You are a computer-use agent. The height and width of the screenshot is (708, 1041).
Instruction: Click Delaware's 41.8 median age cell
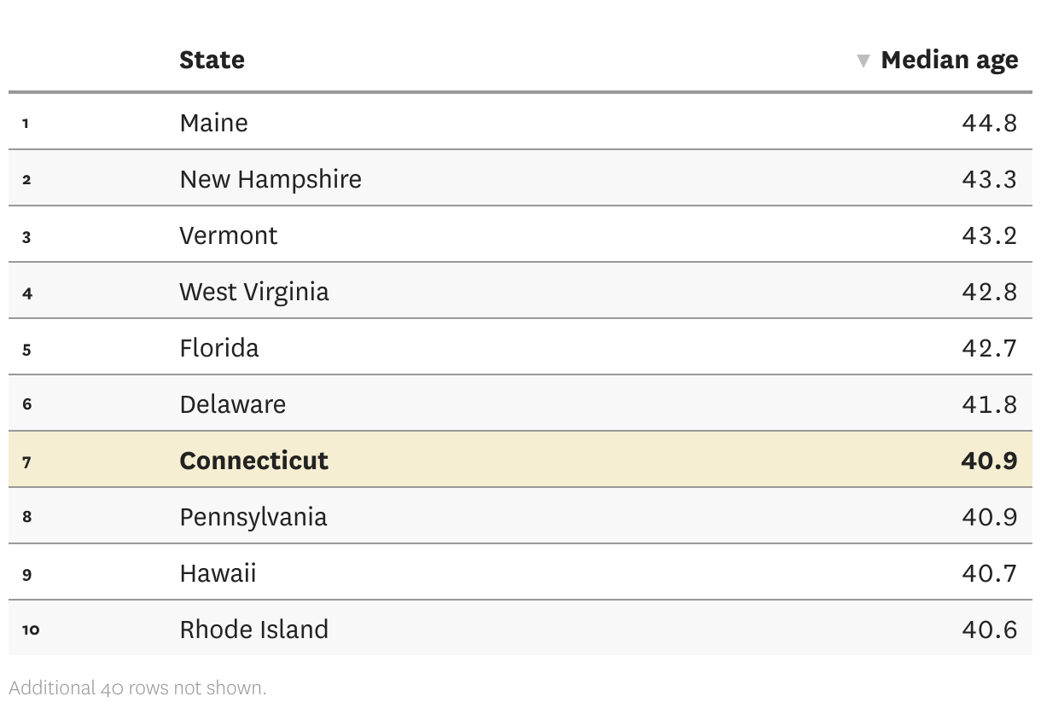coord(989,404)
